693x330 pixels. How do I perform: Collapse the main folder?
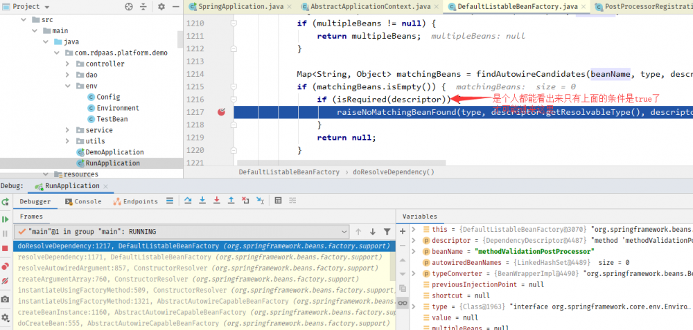pyautogui.click(x=35, y=31)
